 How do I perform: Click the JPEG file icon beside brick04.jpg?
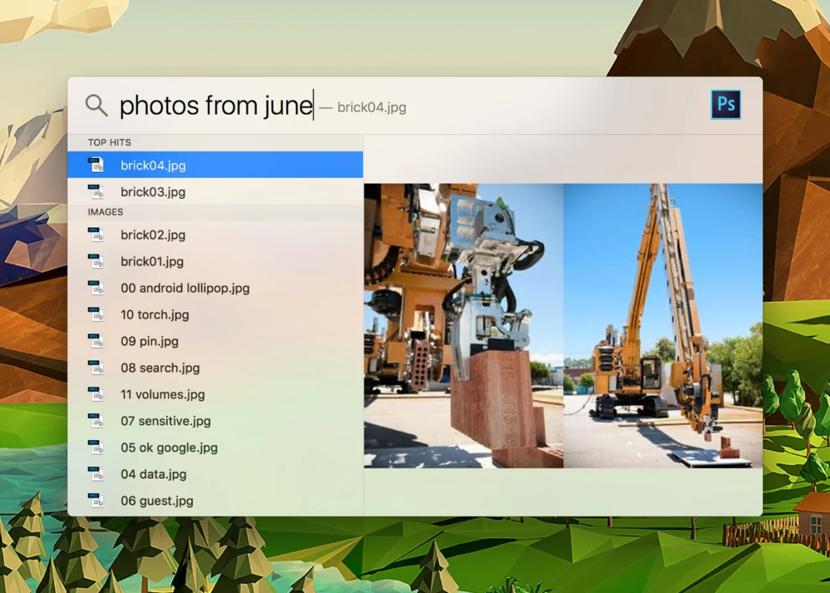(96, 164)
